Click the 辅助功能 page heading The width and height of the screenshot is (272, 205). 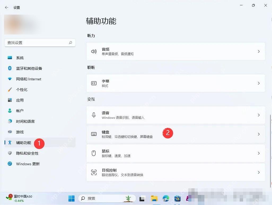pos(101,21)
